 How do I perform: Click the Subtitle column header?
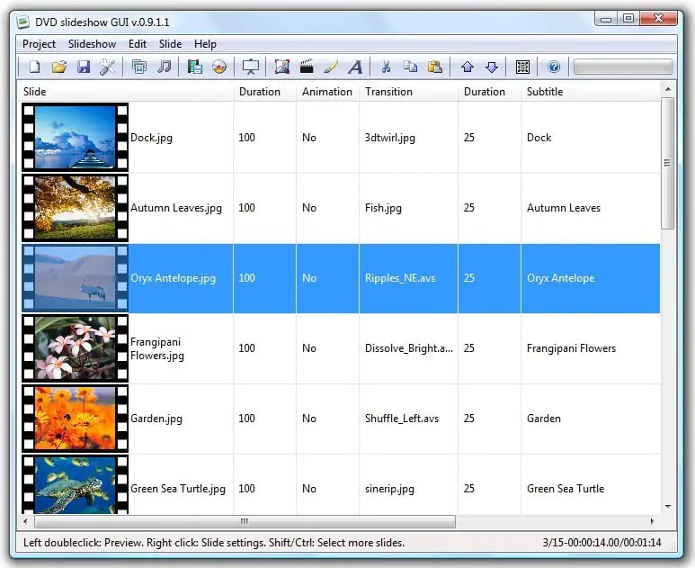point(545,91)
